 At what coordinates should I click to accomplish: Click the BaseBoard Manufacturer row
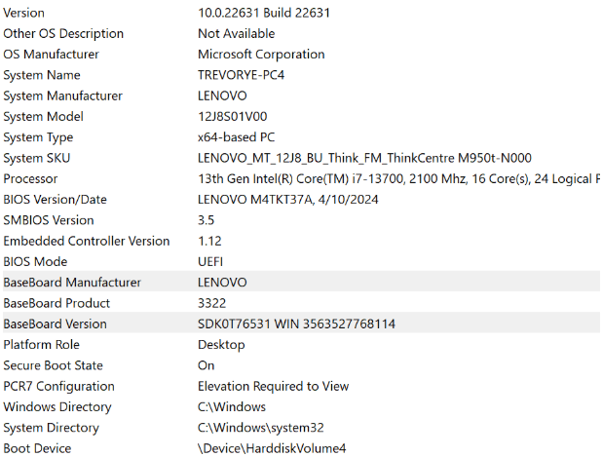click(72, 283)
